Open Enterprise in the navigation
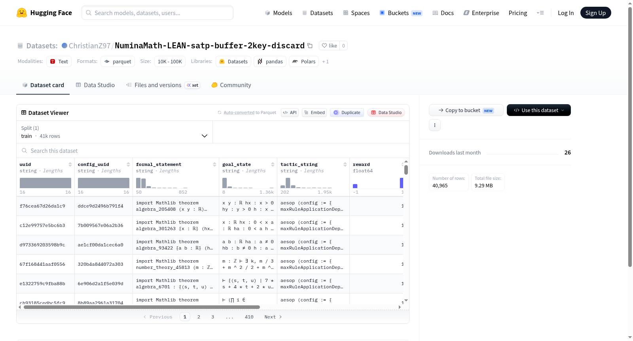The image size is (633, 341). pyautogui.click(x=481, y=13)
